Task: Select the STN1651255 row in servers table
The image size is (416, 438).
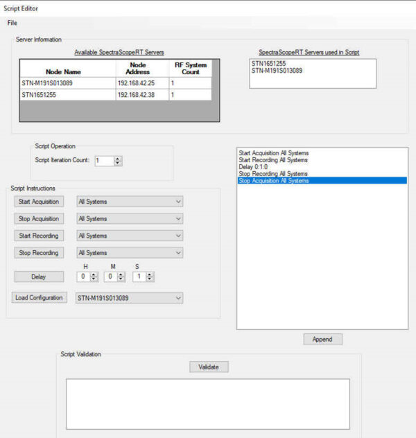Action: click(x=67, y=95)
